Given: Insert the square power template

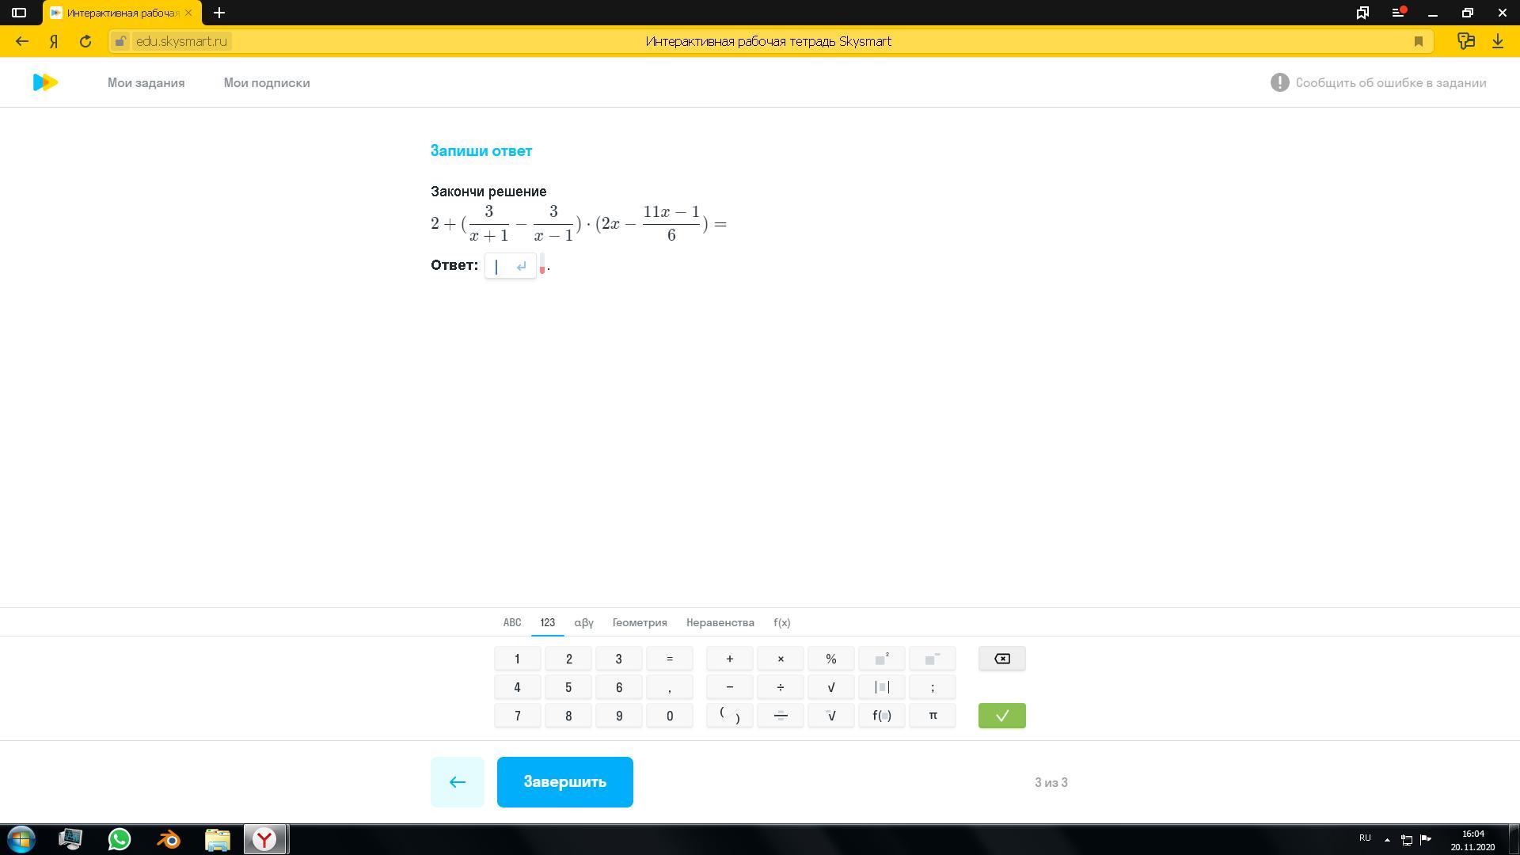Looking at the screenshot, I should click(881, 659).
